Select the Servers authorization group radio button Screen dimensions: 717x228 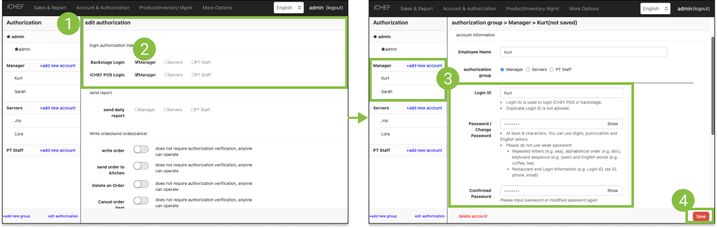pos(528,70)
